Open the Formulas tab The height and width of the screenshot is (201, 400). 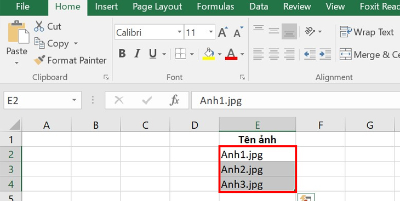click(215, 7)
